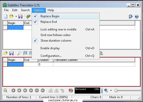143x102 pixels.
Task: Click the Play button in video controls
Action: [x=14, y=91]
